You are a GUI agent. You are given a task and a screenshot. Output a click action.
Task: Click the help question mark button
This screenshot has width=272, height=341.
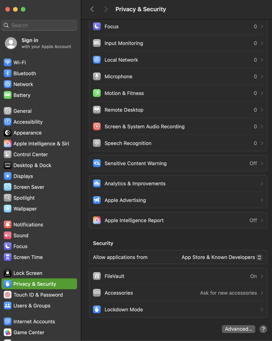tap(263, 329)
